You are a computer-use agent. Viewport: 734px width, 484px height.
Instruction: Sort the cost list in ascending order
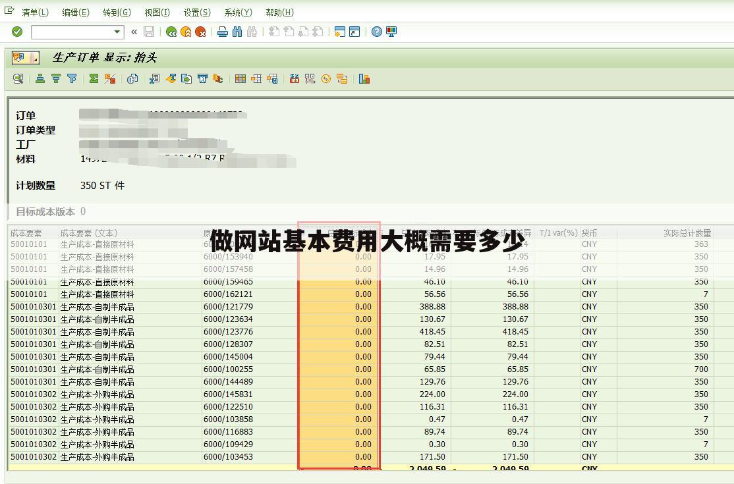click(x=40, y=79)
